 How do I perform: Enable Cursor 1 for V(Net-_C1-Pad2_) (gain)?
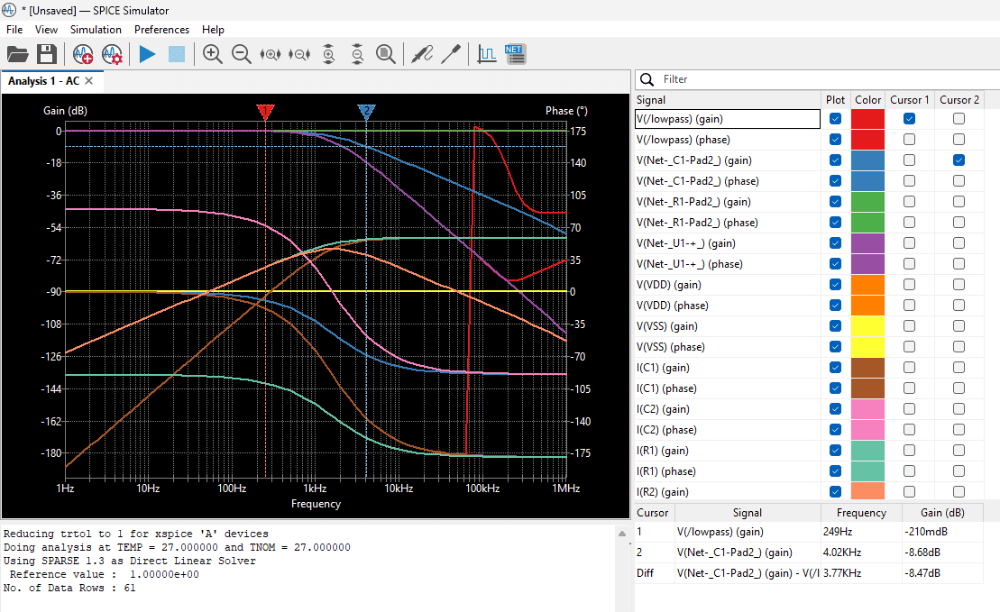[910, 160]
